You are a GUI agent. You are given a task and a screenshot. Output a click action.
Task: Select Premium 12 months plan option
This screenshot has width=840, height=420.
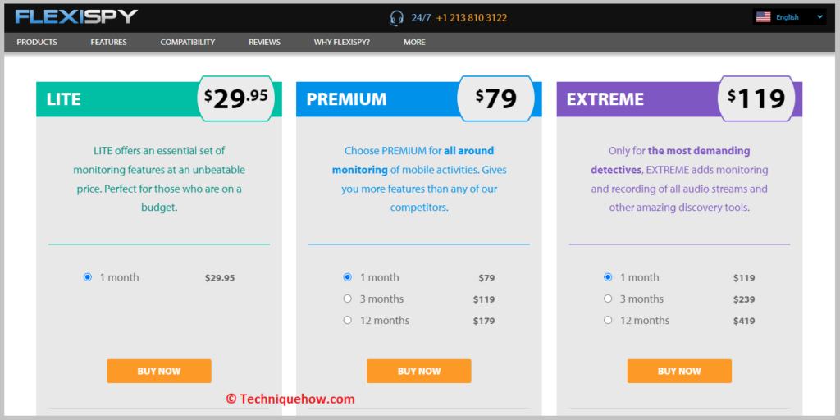347,321
